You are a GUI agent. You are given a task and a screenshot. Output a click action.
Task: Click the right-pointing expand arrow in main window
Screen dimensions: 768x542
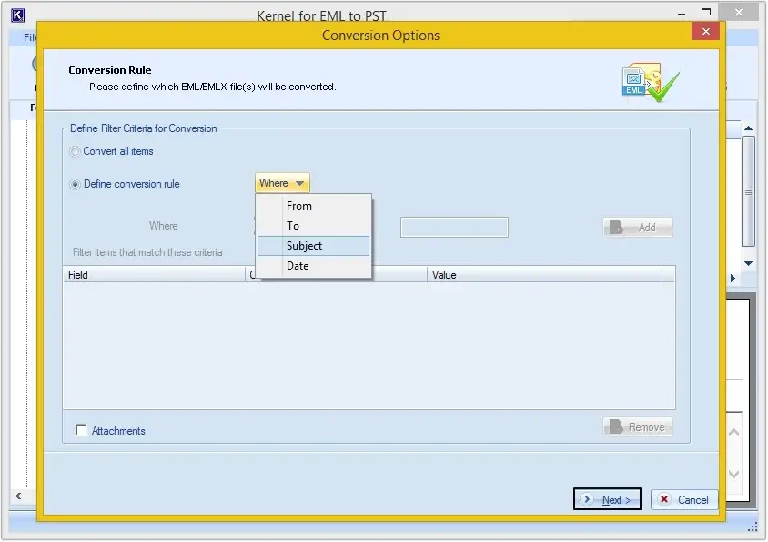(733, 278)
